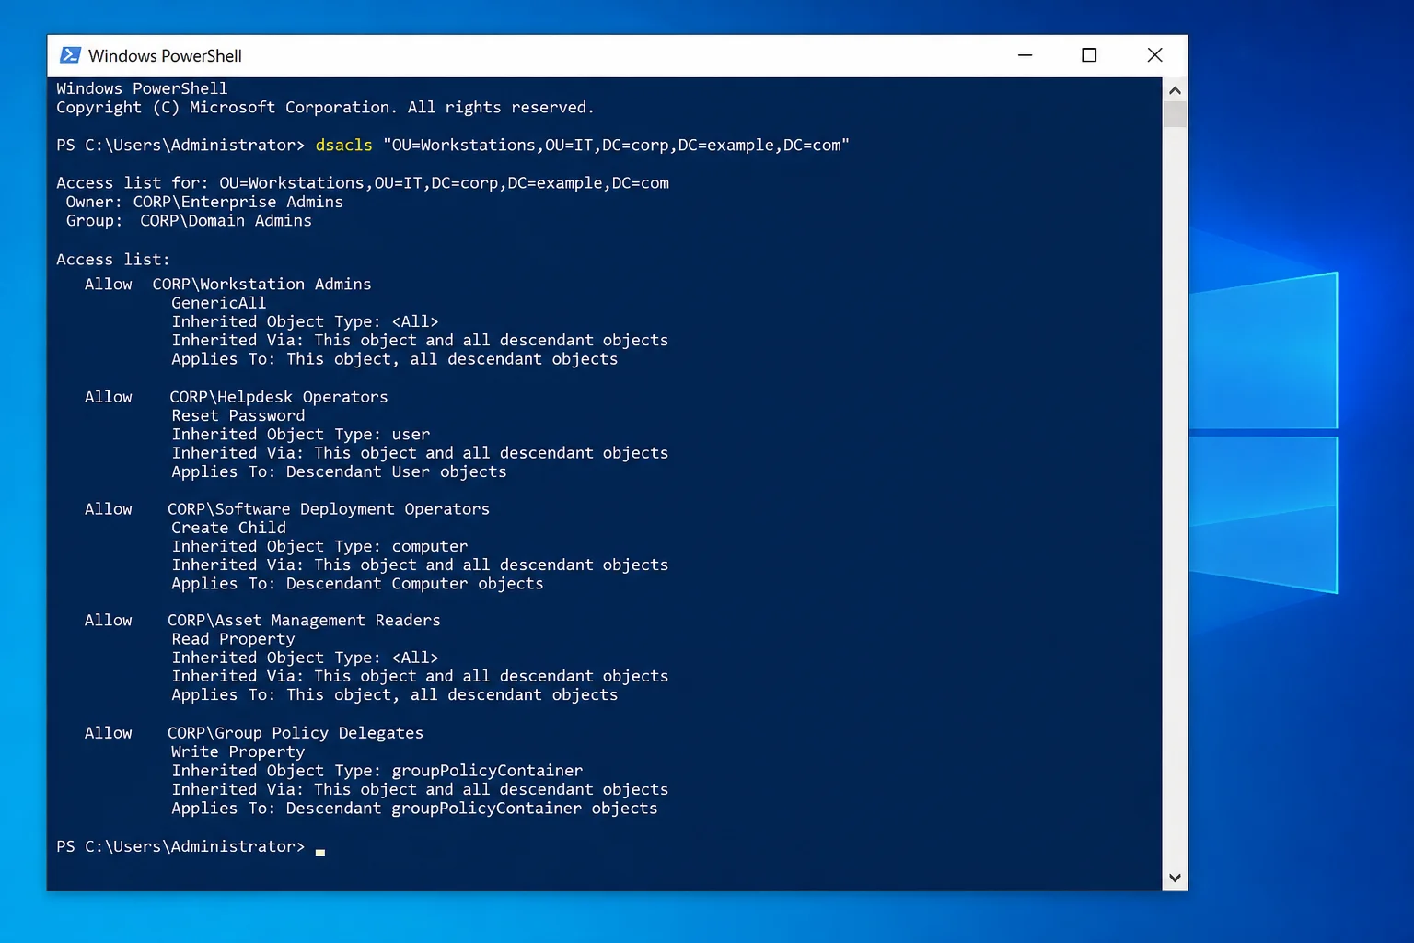Maximize the Windows PowerShell window
The width and height of the screenshot is (1414, 943).
(x=1089, y=55)
